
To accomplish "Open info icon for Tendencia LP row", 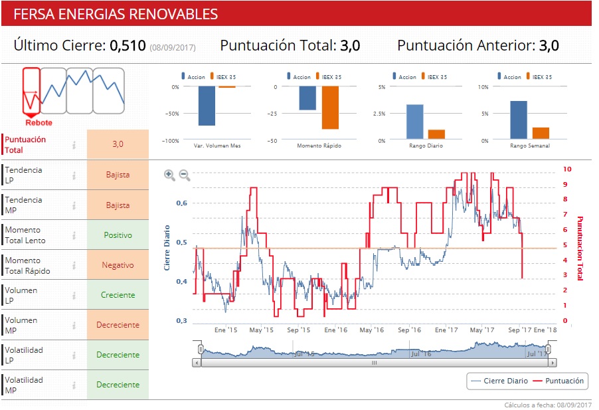I will (74, 175).
